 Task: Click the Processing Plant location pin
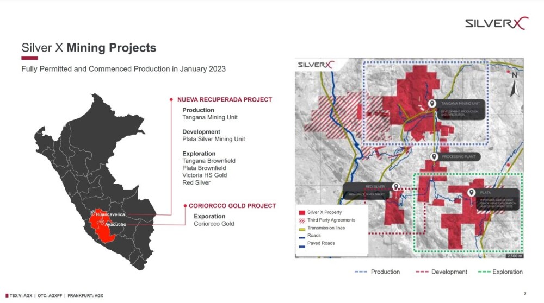434,157
